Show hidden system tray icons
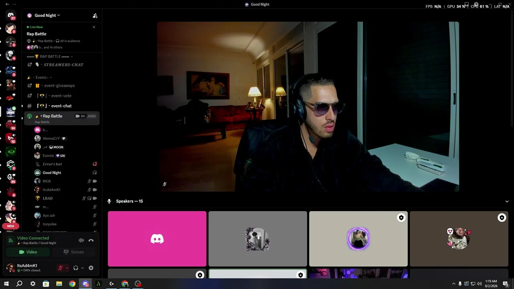514x289 pixels. point(454,284)
